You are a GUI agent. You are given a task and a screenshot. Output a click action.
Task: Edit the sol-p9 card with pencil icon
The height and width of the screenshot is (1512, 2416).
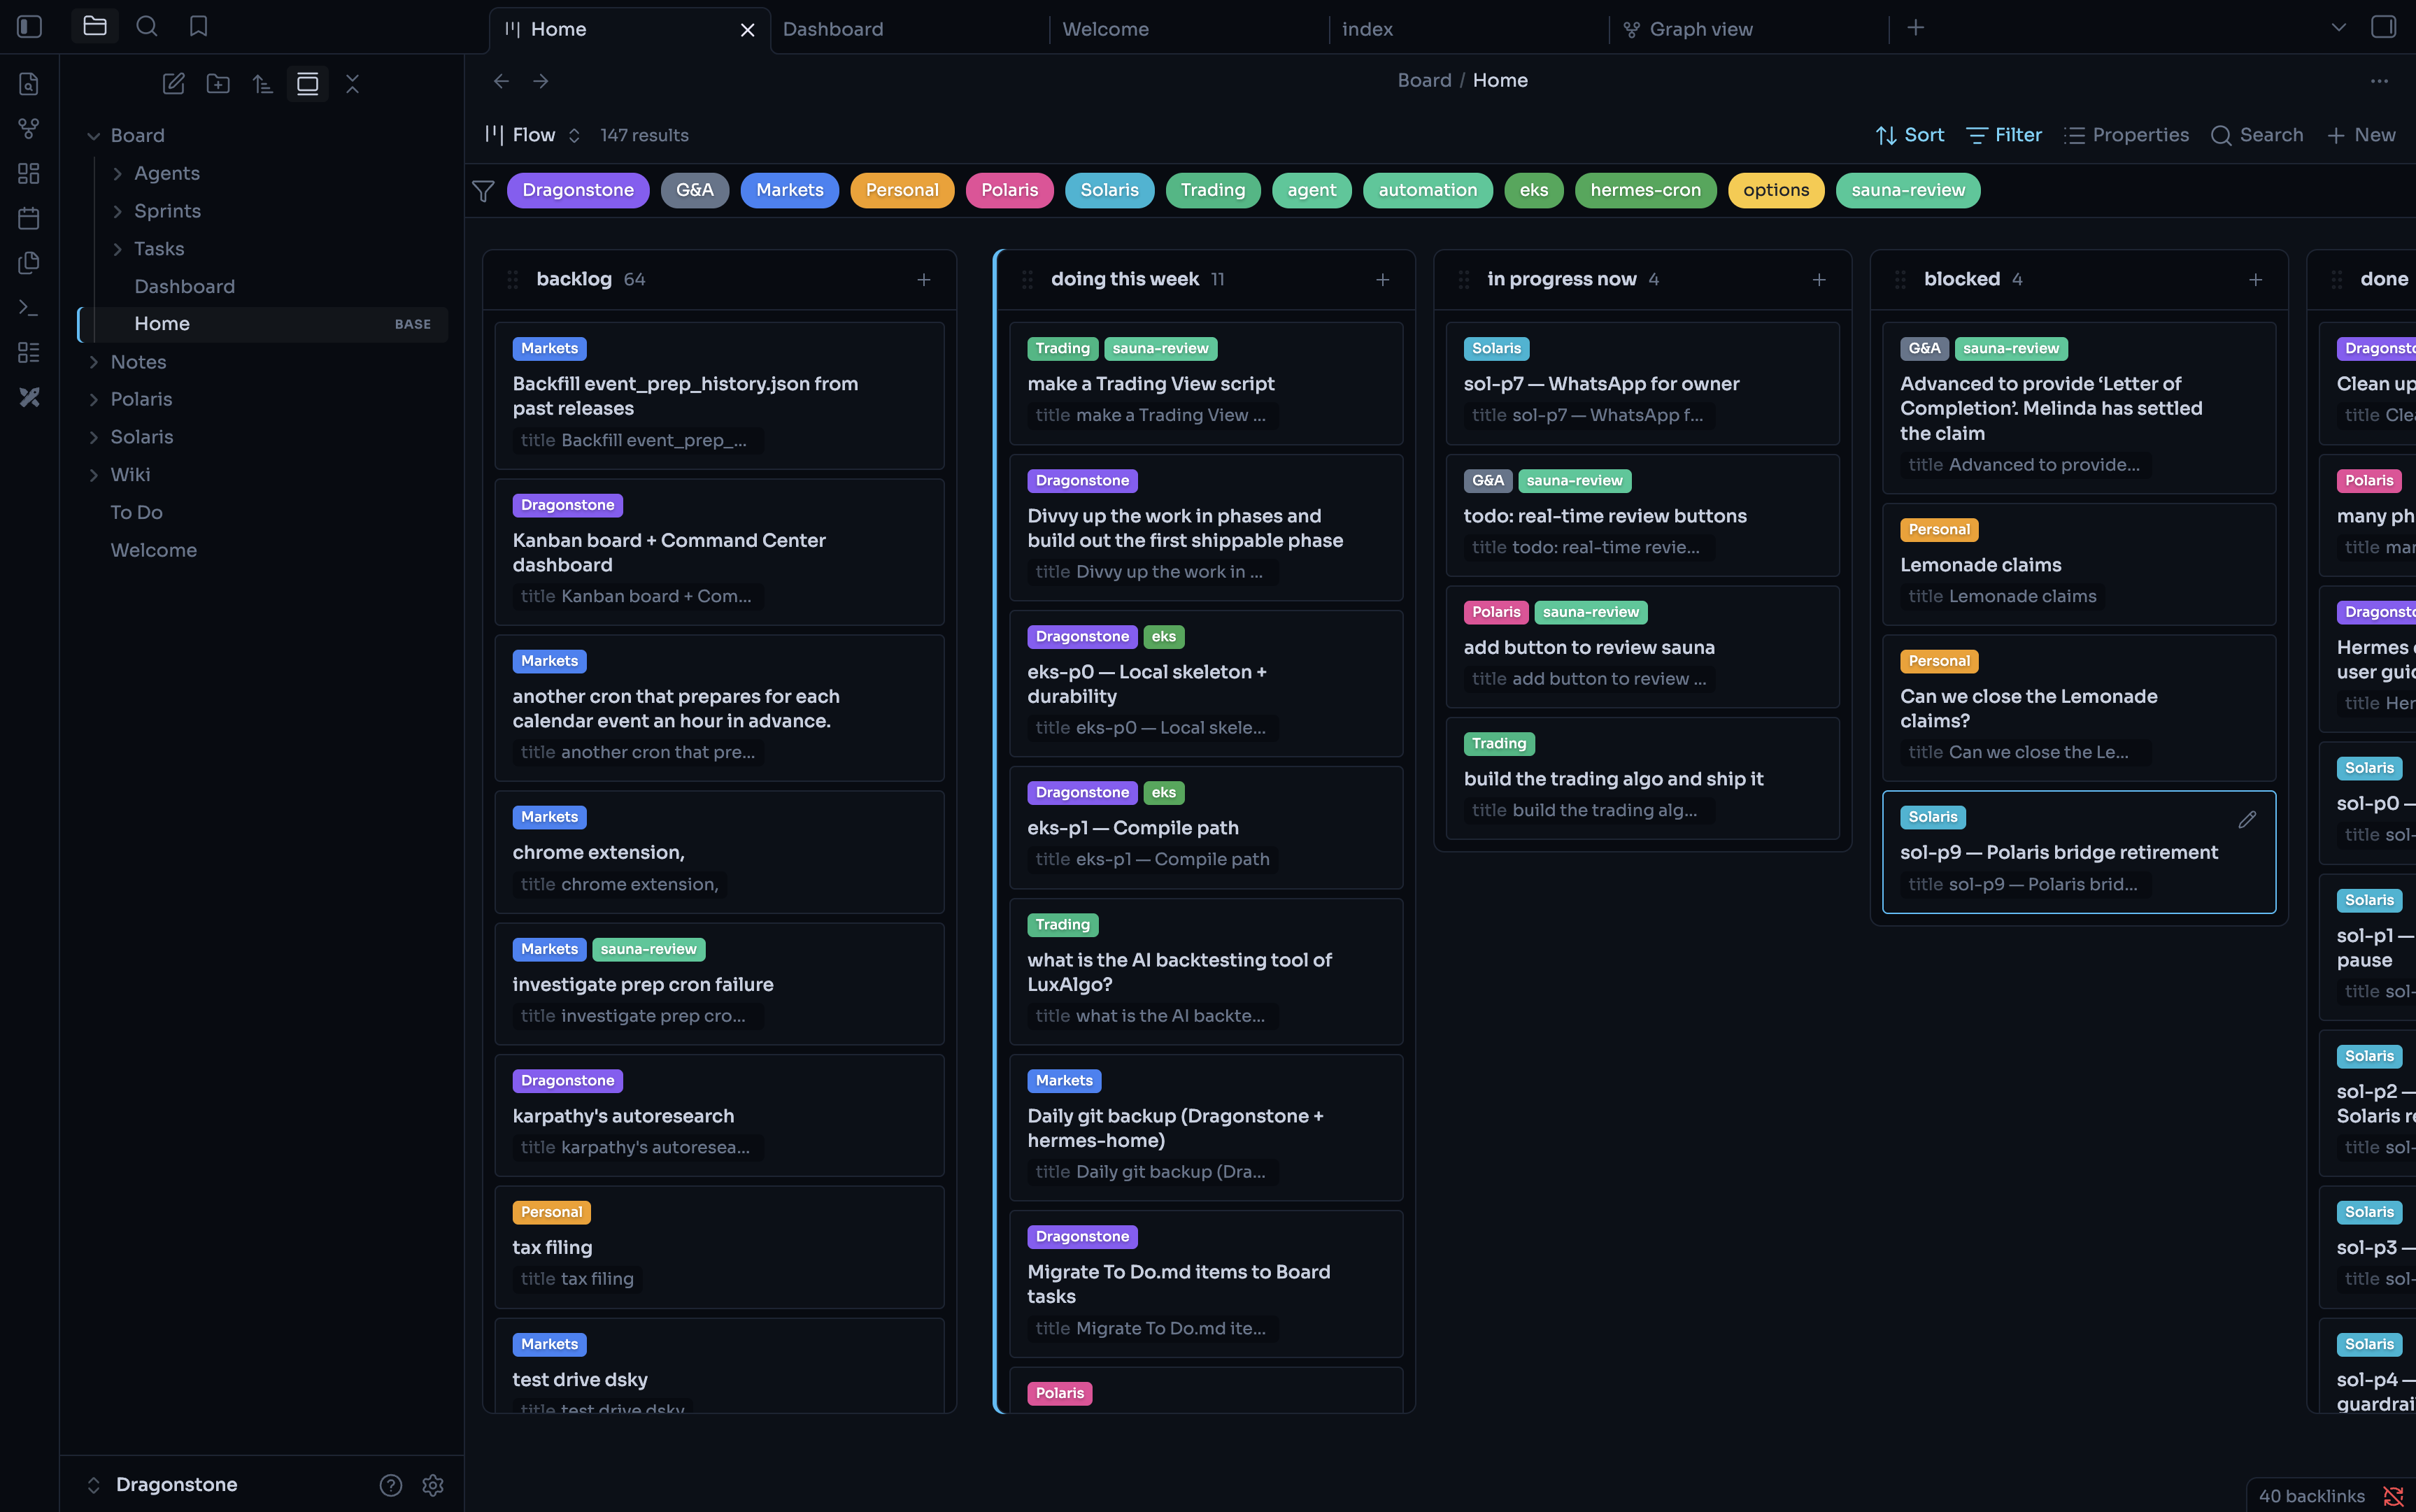coord(2247,820)
